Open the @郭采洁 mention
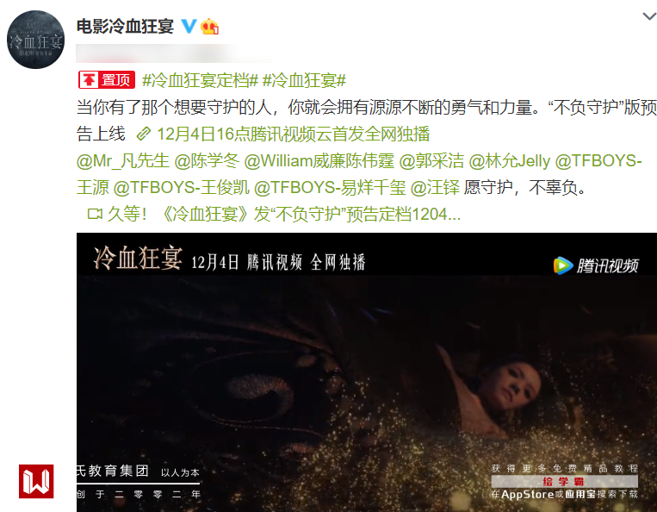This screenshot has height=512, width=657. pos(431,161)
